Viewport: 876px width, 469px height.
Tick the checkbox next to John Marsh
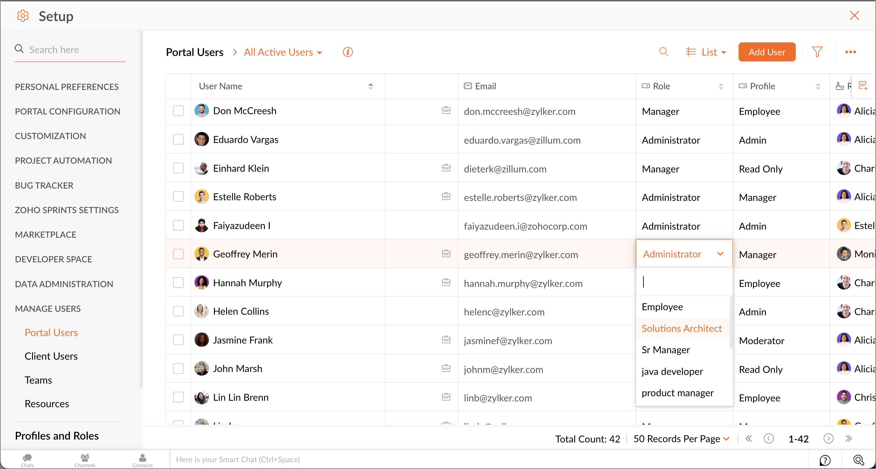[178, 368]
